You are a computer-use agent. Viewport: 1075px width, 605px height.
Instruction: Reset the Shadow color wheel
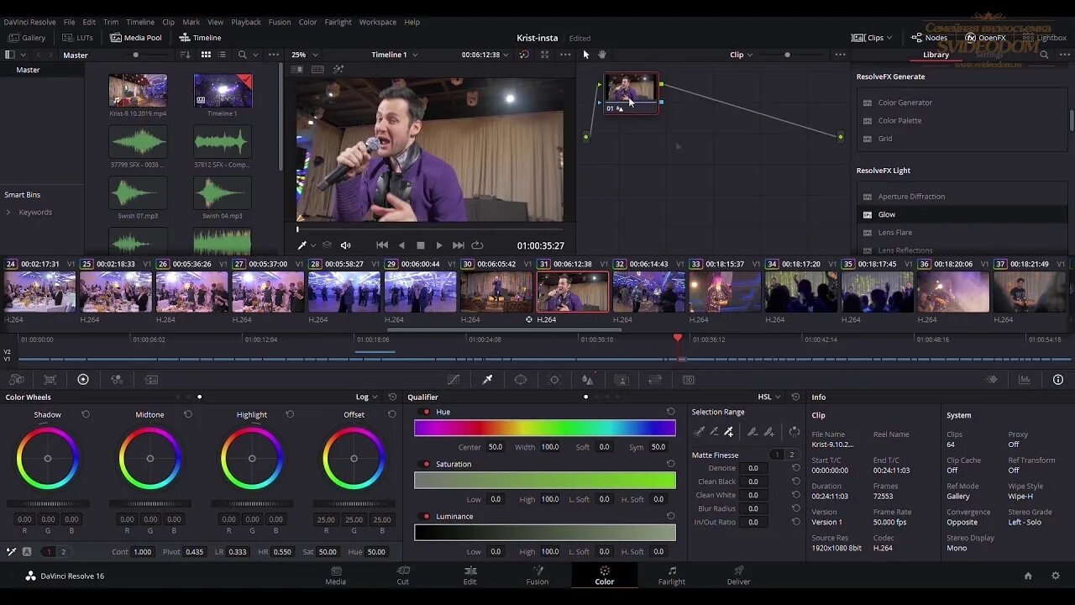point(86,414)
